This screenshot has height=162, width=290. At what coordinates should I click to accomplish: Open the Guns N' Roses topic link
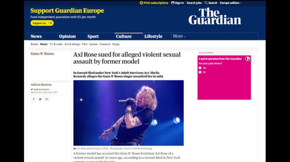[42, 54]
